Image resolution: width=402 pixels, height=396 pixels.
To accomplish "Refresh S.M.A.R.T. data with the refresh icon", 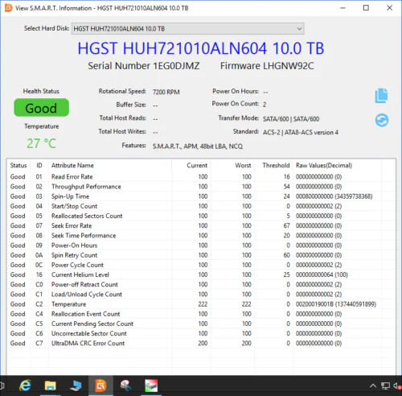I will pos(382,120).
